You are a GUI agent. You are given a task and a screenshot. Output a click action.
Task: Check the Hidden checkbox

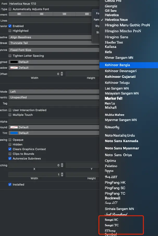(10, 144)
